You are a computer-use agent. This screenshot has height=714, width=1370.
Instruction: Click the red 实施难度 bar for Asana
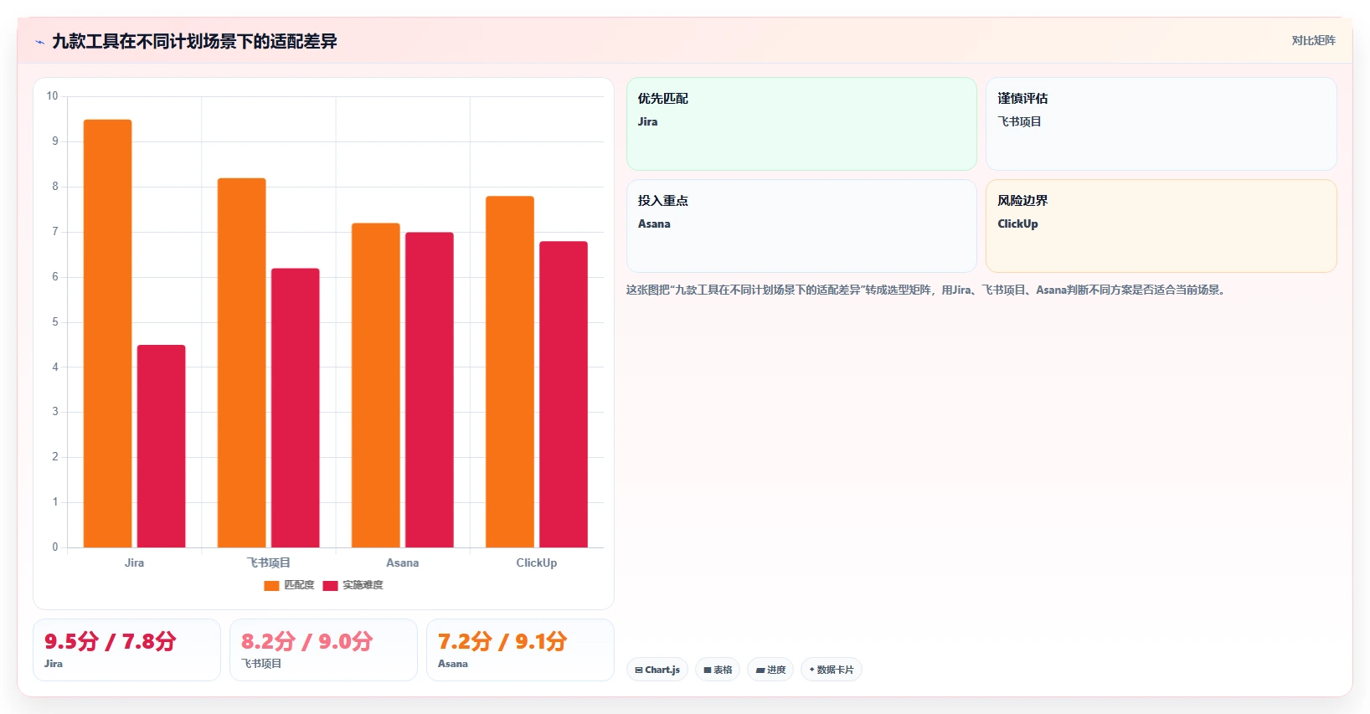(430, 390)
